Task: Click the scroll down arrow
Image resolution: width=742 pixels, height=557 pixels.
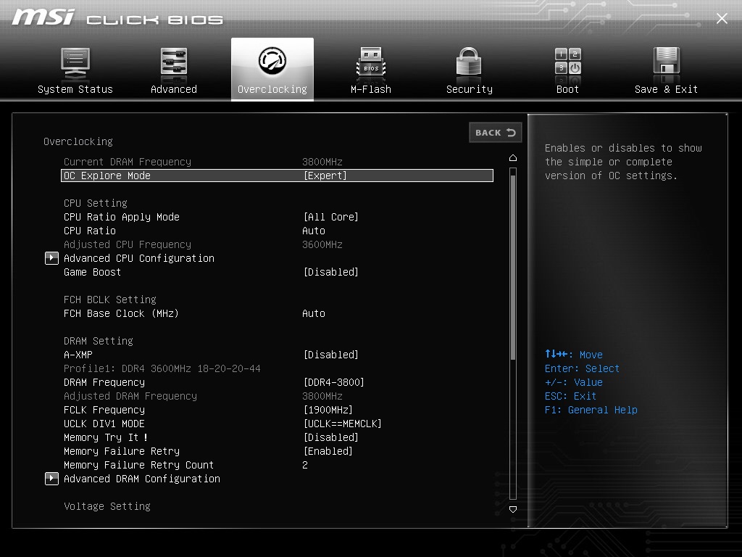Action: point(513,510)
